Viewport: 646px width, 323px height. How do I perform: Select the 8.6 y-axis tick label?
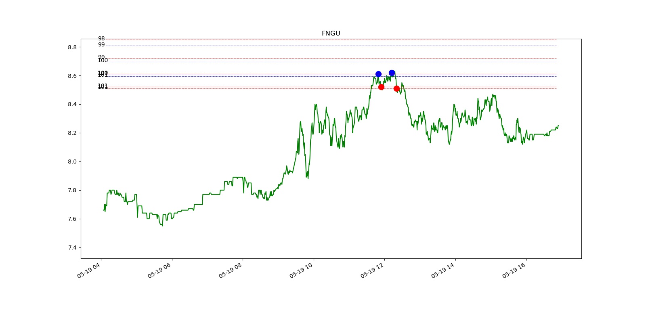click(x=72, y=76)
